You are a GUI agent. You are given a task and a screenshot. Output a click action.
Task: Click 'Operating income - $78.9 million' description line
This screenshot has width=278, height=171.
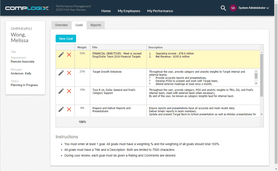[x=175, y=54]
